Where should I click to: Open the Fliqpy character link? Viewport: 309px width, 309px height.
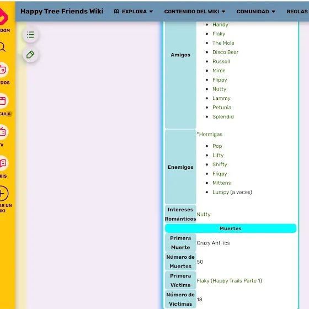(x=220, y=174)
